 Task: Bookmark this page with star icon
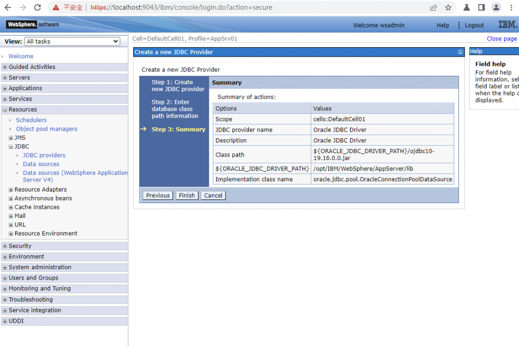point(448,7)
